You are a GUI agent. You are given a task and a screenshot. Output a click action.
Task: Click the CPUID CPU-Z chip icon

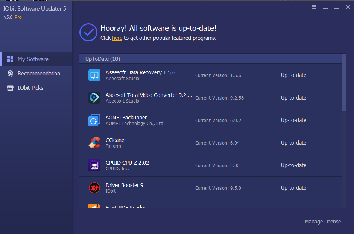pyautogui.click(x=94, y=165)
